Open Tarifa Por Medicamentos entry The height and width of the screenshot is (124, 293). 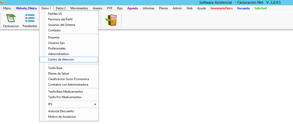point(65,97)
